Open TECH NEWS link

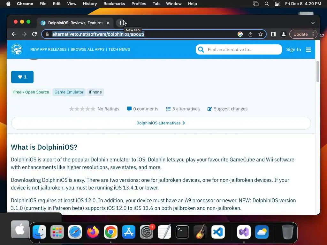pos(119,49)
